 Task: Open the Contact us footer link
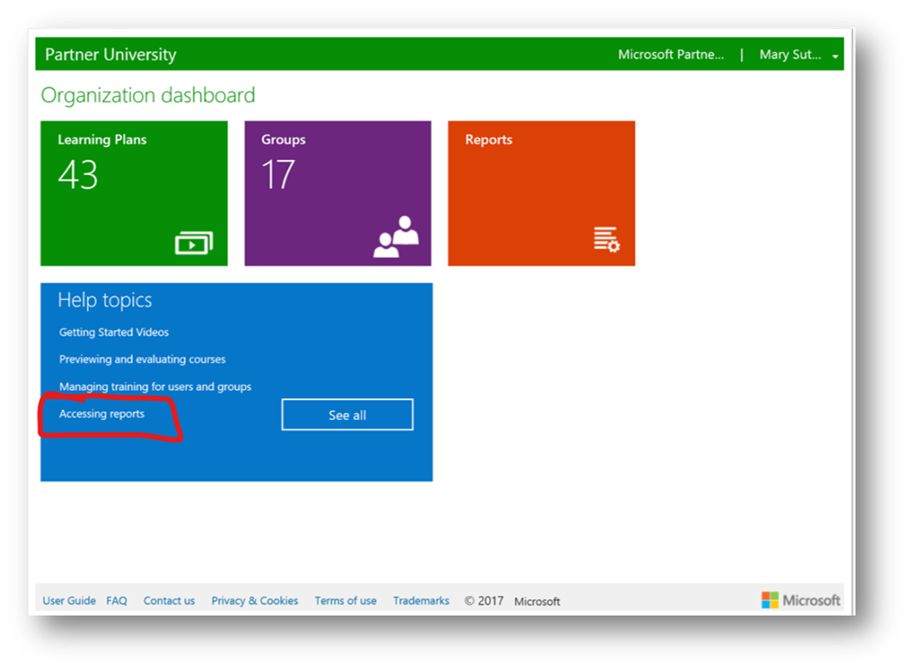coord(169,601)
